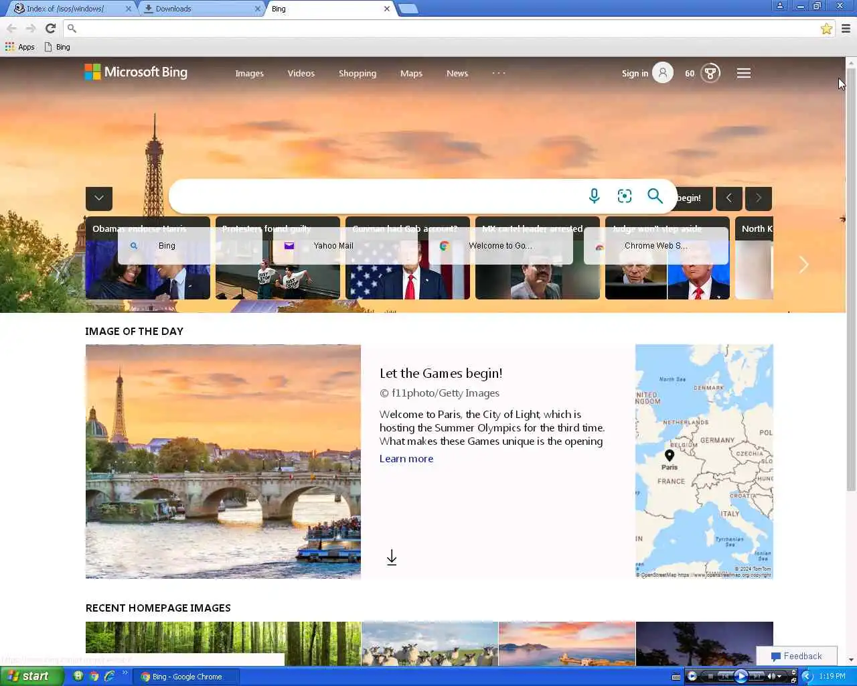Screen dimensions: 857x686
Task: Select Bing - Google Chrome taskbar button
Action: (x=185, y=677)
